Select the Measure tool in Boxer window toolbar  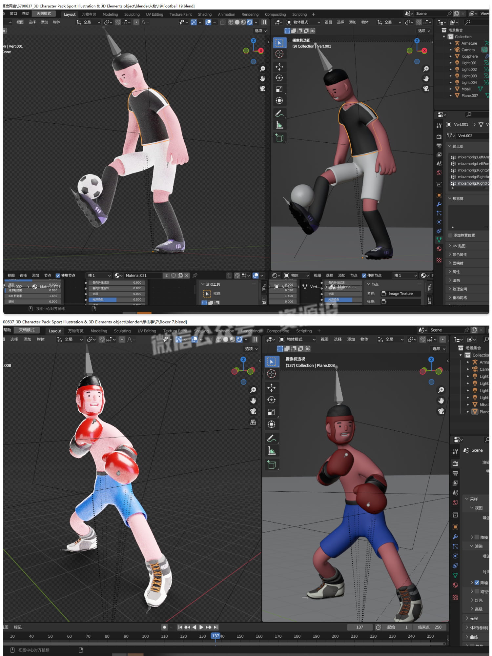[272, 451]
